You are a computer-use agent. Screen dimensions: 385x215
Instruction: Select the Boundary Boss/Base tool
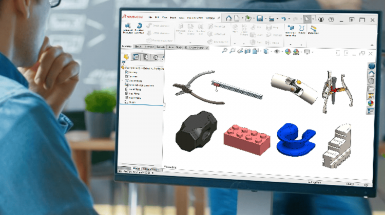tap(159, 40)
